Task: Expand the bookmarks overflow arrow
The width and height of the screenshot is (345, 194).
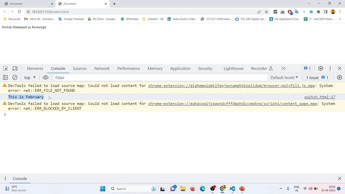Action: [x=340, y=19]
